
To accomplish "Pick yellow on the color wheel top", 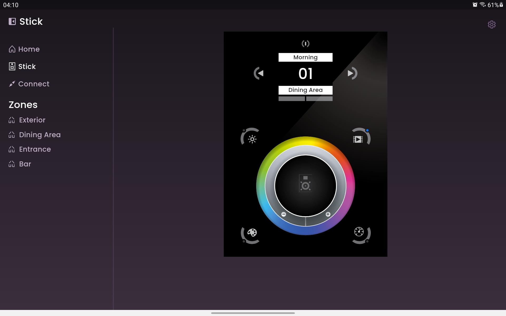I will (305, 141).
